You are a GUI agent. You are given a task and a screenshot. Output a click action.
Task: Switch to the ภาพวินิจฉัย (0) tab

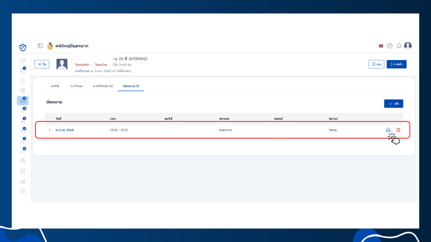[103, 86]
